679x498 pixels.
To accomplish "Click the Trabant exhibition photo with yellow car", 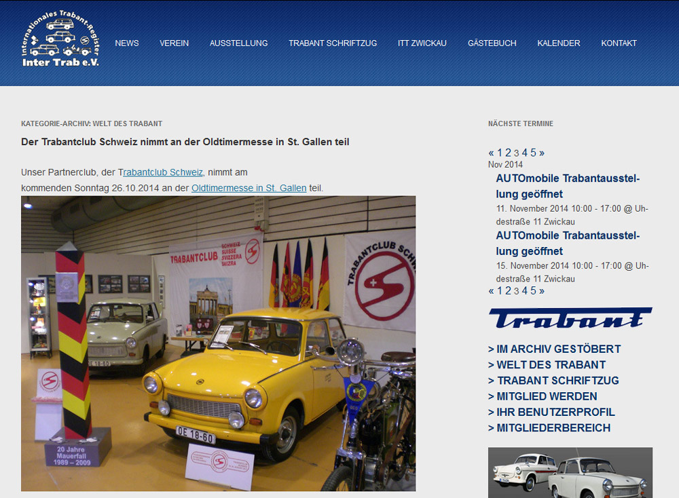I will coord(218,343).
